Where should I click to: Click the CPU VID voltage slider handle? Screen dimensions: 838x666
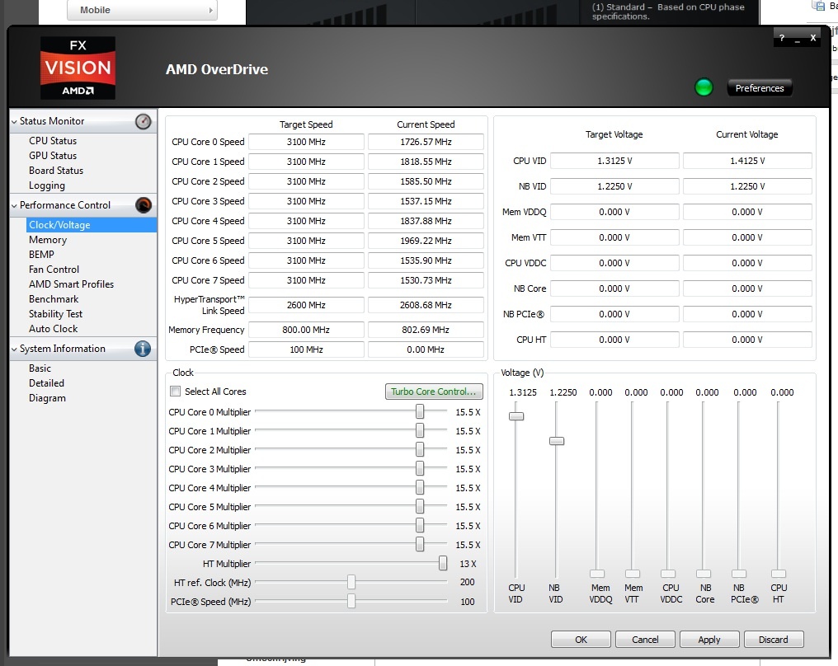[x=516, y=416]
